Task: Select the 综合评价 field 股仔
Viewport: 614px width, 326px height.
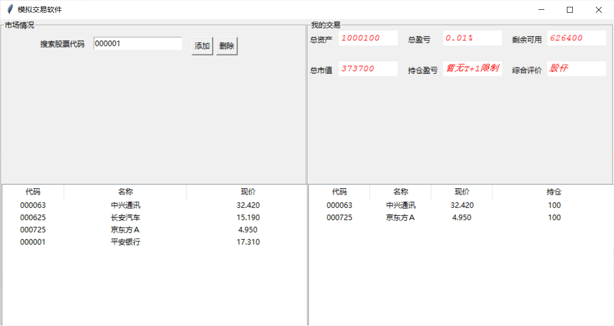Action: 577,69
